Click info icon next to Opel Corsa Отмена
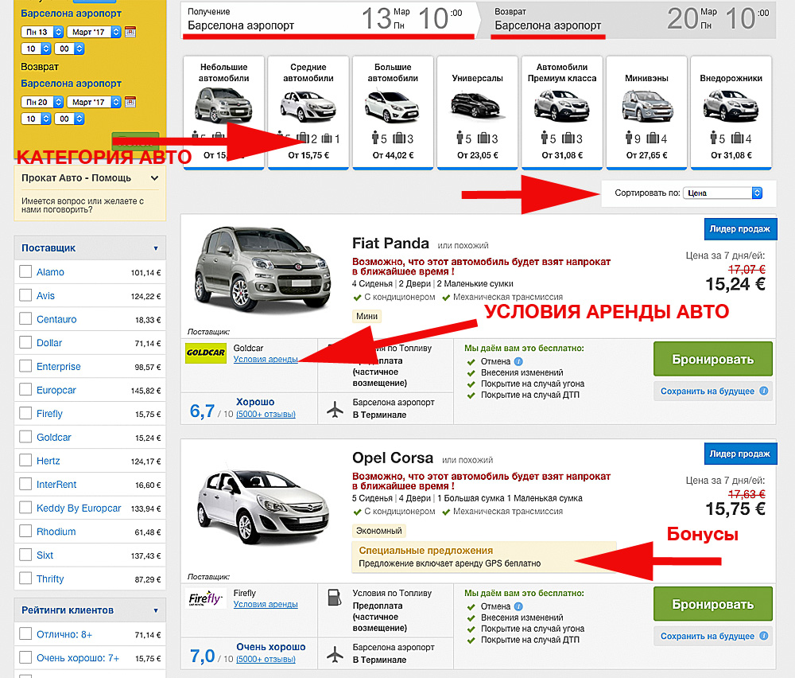Image resolution: width=795 pixels, height=678 pixels. 518,606
